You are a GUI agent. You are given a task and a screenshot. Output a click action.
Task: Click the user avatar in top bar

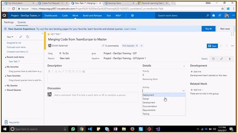226,16
